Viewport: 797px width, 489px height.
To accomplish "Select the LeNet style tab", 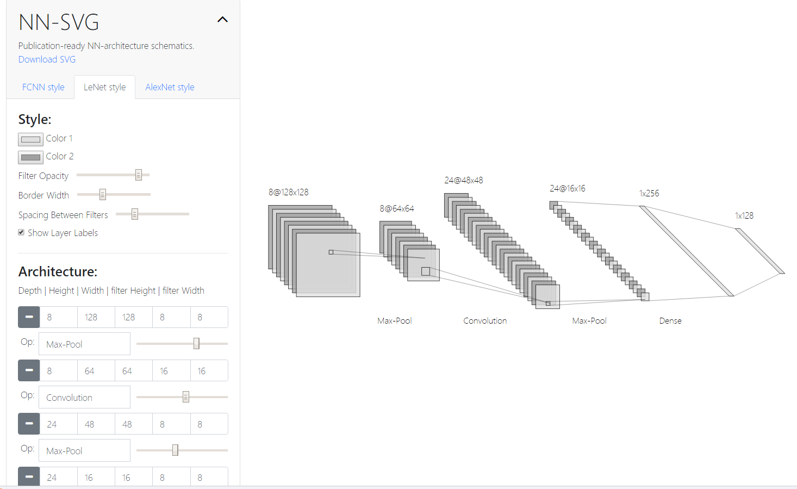I will (x=104, y=87).
